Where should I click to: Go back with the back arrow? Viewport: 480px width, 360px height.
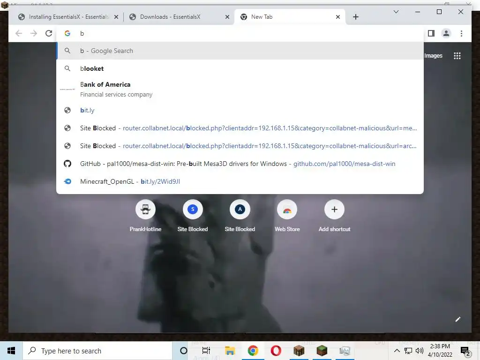pyautogui.click(x=19, y=33)
